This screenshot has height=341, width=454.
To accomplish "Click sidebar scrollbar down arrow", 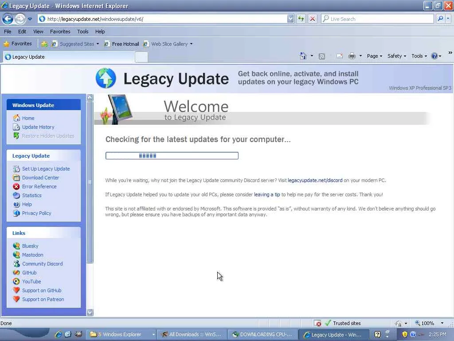I will [x=90, y=312].
